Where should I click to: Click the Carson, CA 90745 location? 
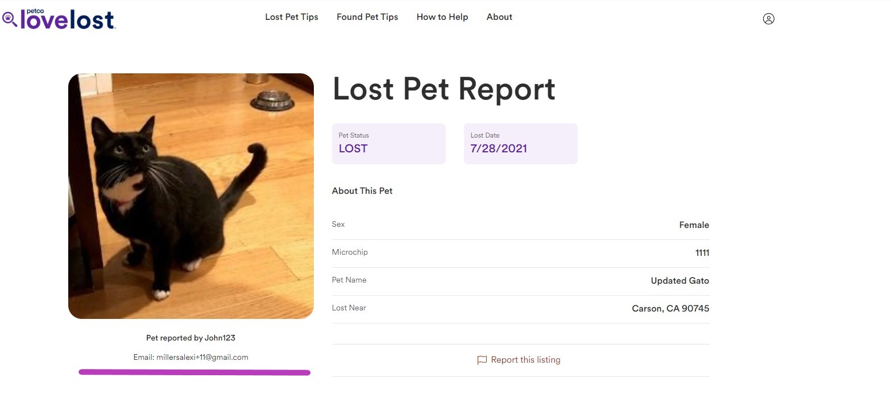click(x=670, y=308)
